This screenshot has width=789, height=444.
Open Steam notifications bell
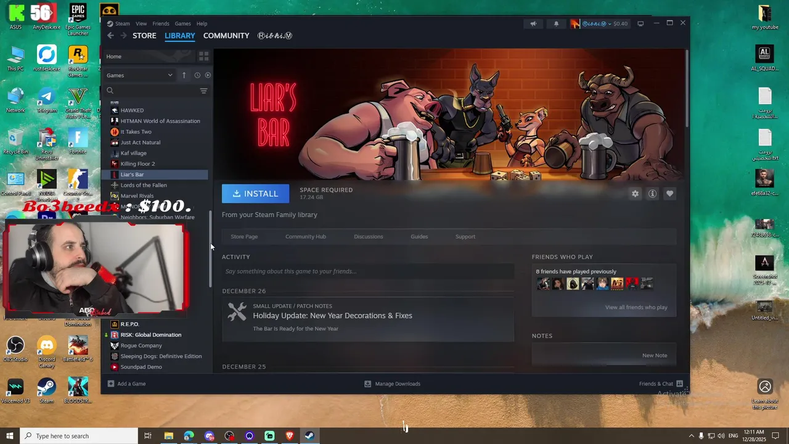click(556, 23)
